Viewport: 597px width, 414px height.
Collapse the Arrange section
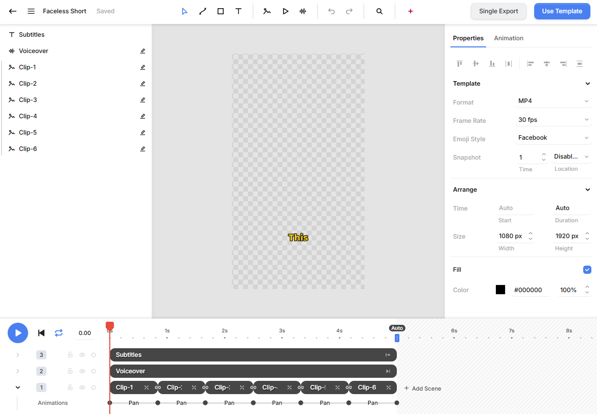click(x=587, y=190)
